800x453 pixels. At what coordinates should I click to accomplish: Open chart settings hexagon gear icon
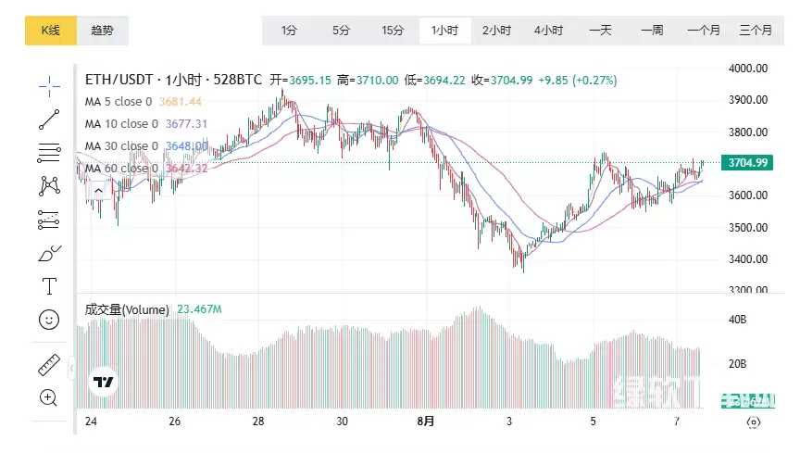(x=754, y=422)
